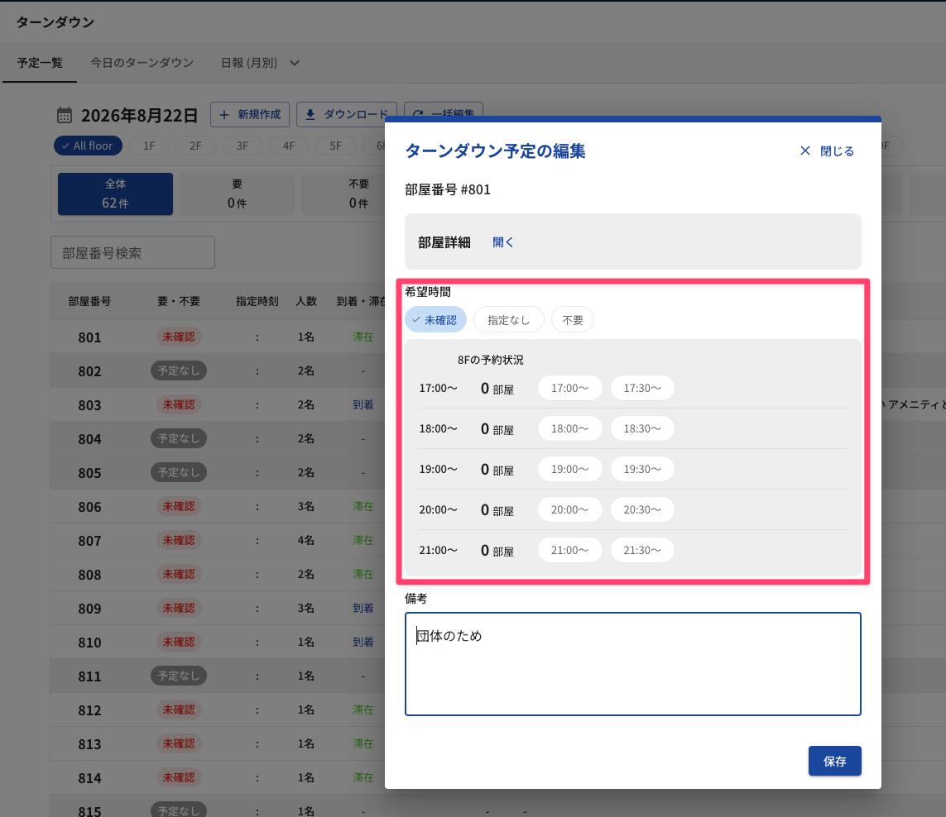The height and width of the screenshot is (817, 946).
Task: Click room number 814 in the list
Action: click(89, 778)
